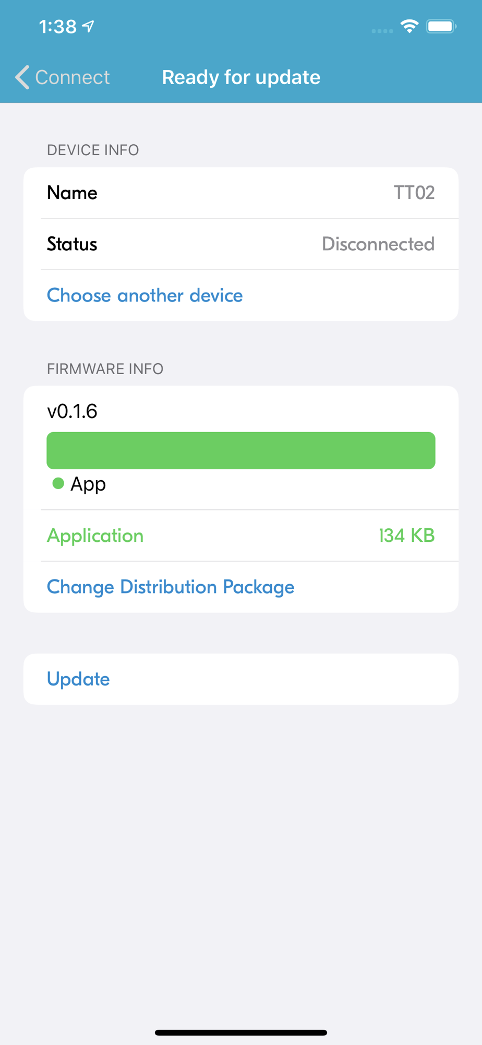Tap the back chevron icon
This screenshot has width=482, height=1045.
coord(22,77)
